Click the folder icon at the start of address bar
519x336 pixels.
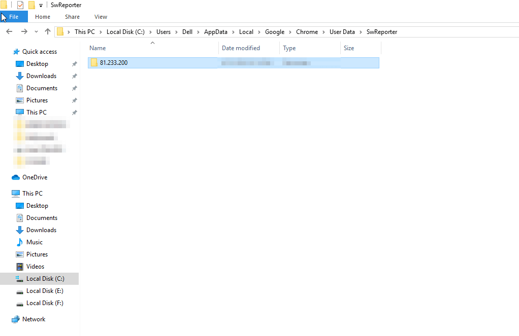61,31
